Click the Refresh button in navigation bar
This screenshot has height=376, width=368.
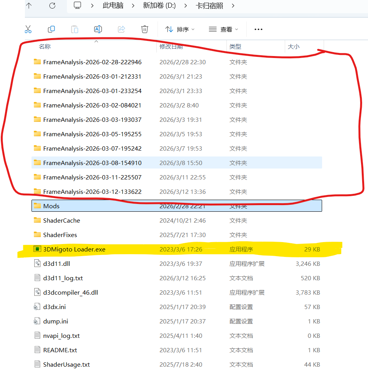point(52,6)
